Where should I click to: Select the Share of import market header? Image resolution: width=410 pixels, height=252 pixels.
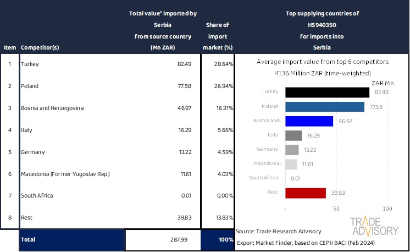(217, 36)
